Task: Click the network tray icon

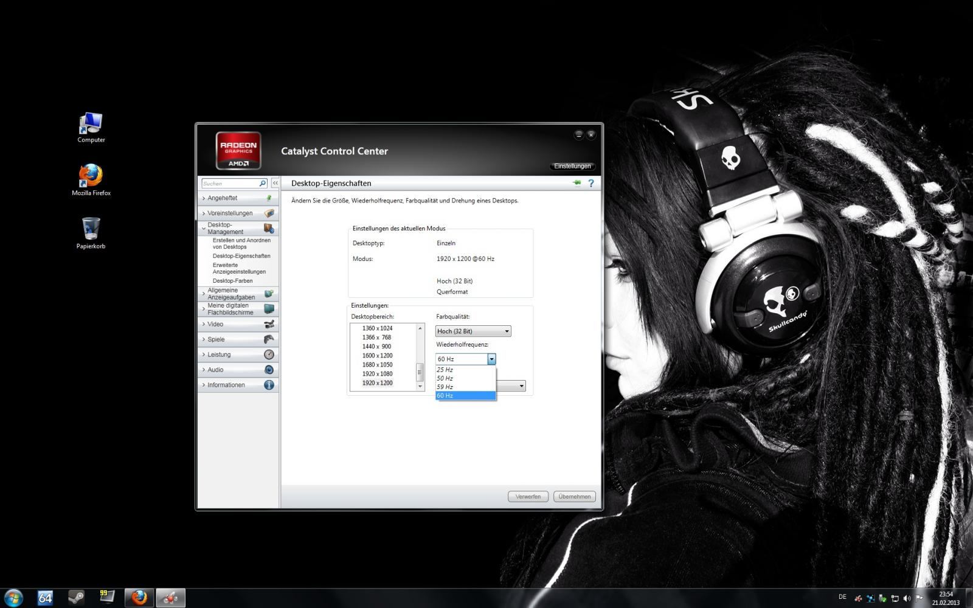Action: click(895, 598)
